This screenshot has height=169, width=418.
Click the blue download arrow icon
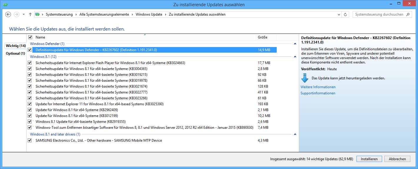click(305, 78)
